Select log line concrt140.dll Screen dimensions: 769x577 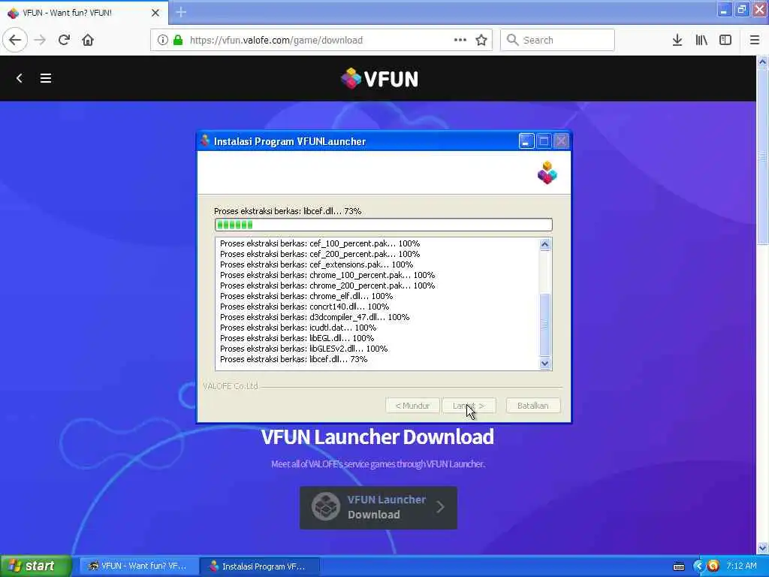point(304,307)
